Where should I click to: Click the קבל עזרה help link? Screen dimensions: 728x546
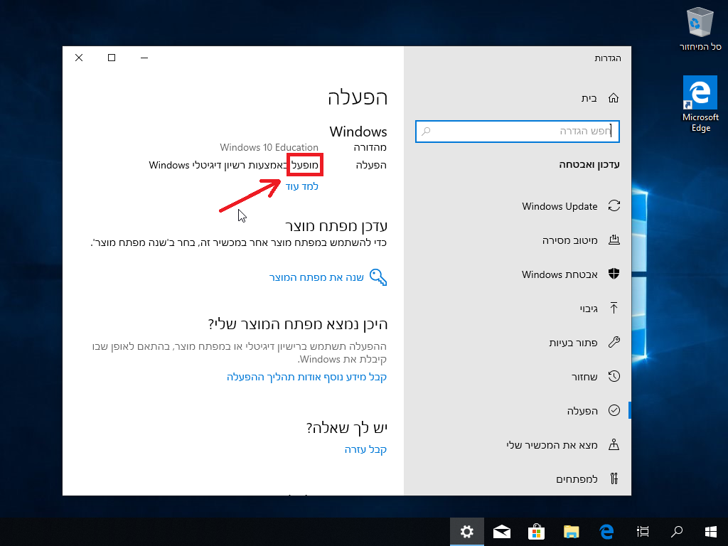tap(365, 449)
